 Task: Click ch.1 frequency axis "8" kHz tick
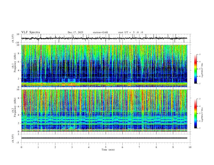point(19,53)
